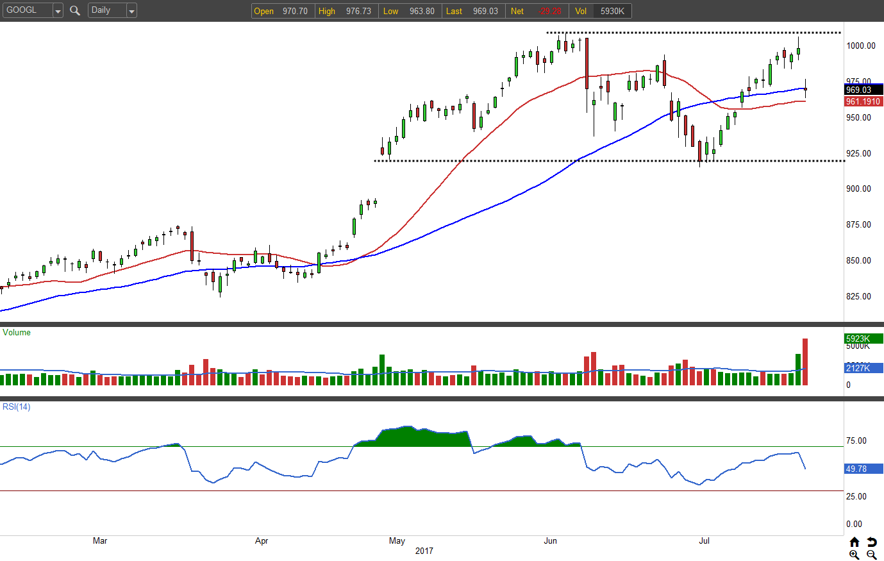Click the Mar label on the date axis
This screenshot has width=884, height=561.
(x=100, y=540)
